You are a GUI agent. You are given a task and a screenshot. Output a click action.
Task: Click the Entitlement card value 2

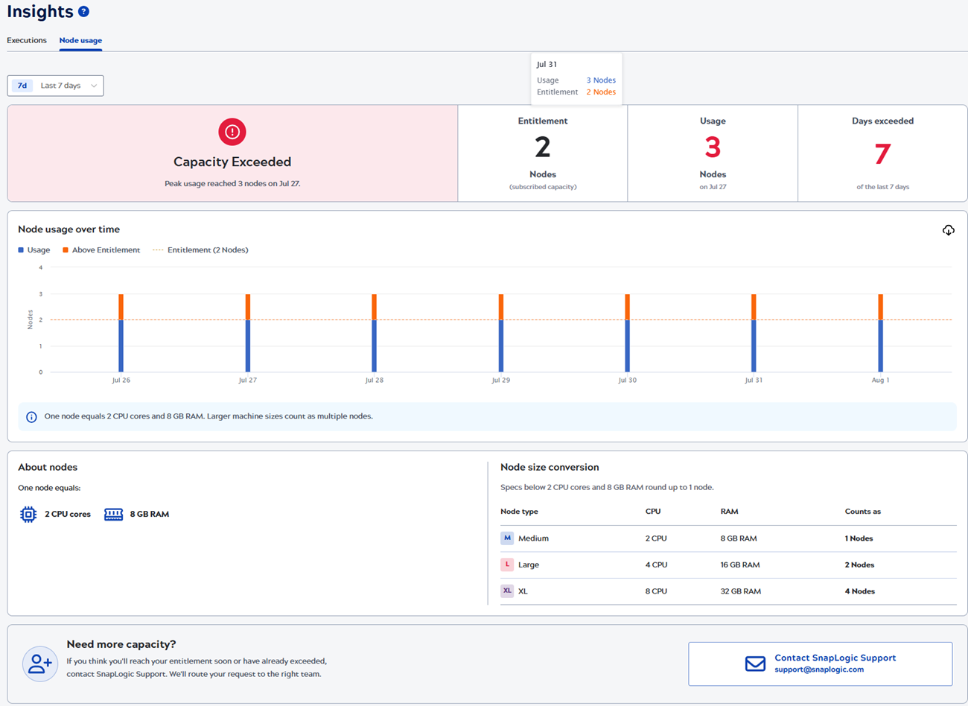click(x=543, y=147)
